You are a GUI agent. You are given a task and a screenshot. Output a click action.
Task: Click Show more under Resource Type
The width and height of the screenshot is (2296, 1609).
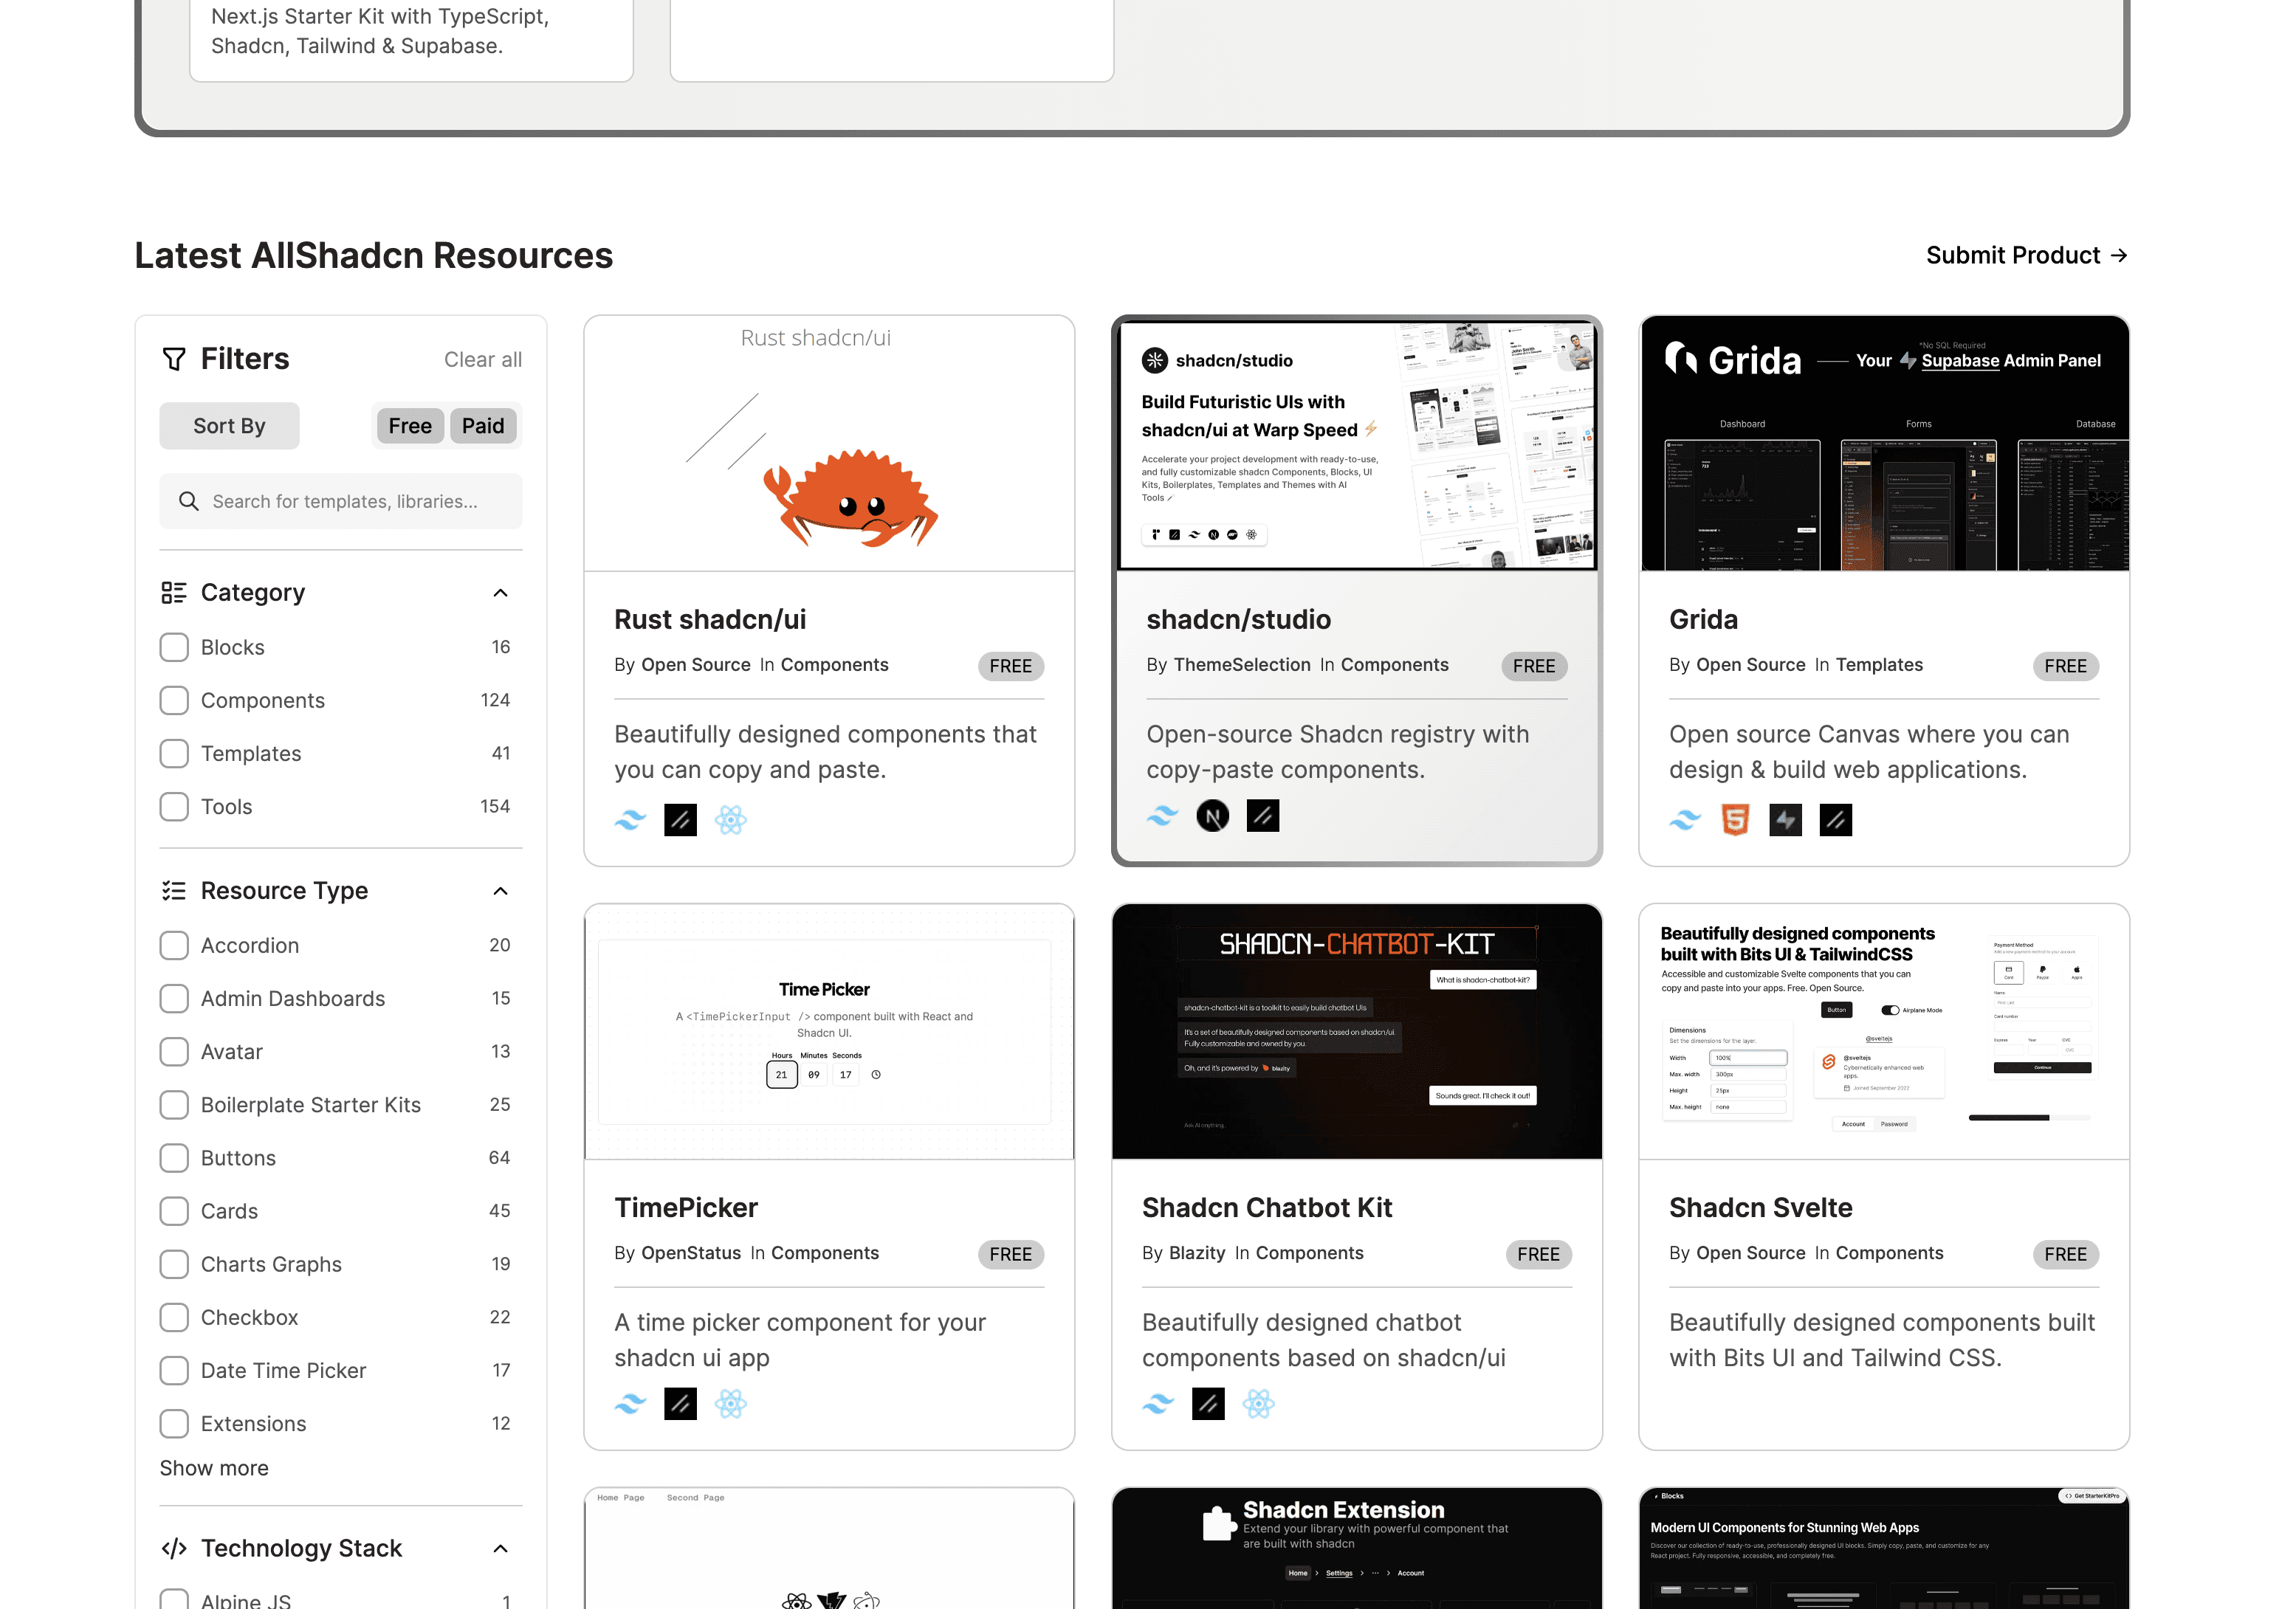pyautogui.click(x=214, y=1467)
